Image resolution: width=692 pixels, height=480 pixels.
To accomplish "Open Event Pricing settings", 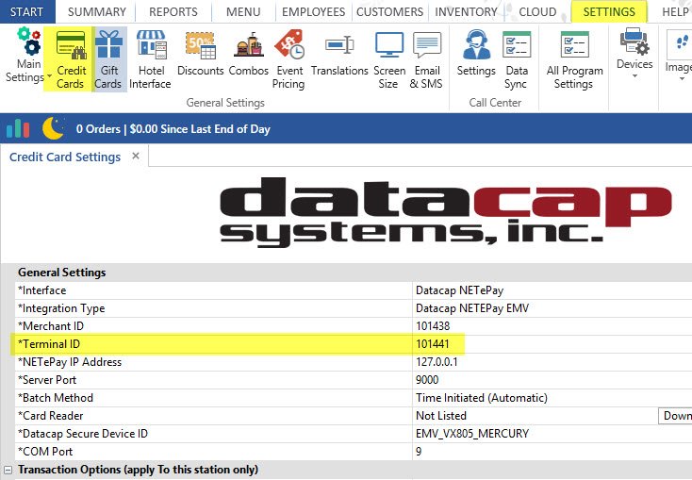I will point(288,58).
